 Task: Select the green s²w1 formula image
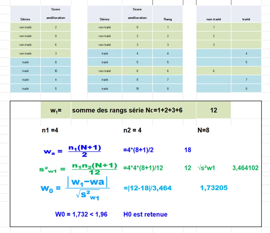[78, 169]
